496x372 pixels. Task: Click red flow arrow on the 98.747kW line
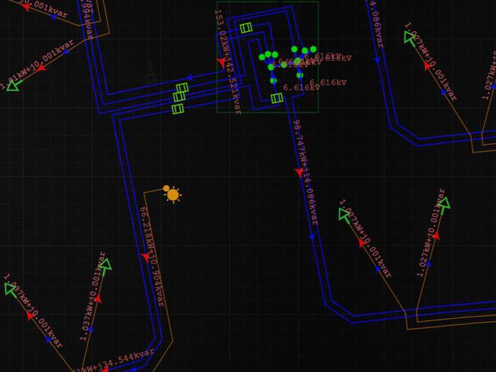(299, 172)
